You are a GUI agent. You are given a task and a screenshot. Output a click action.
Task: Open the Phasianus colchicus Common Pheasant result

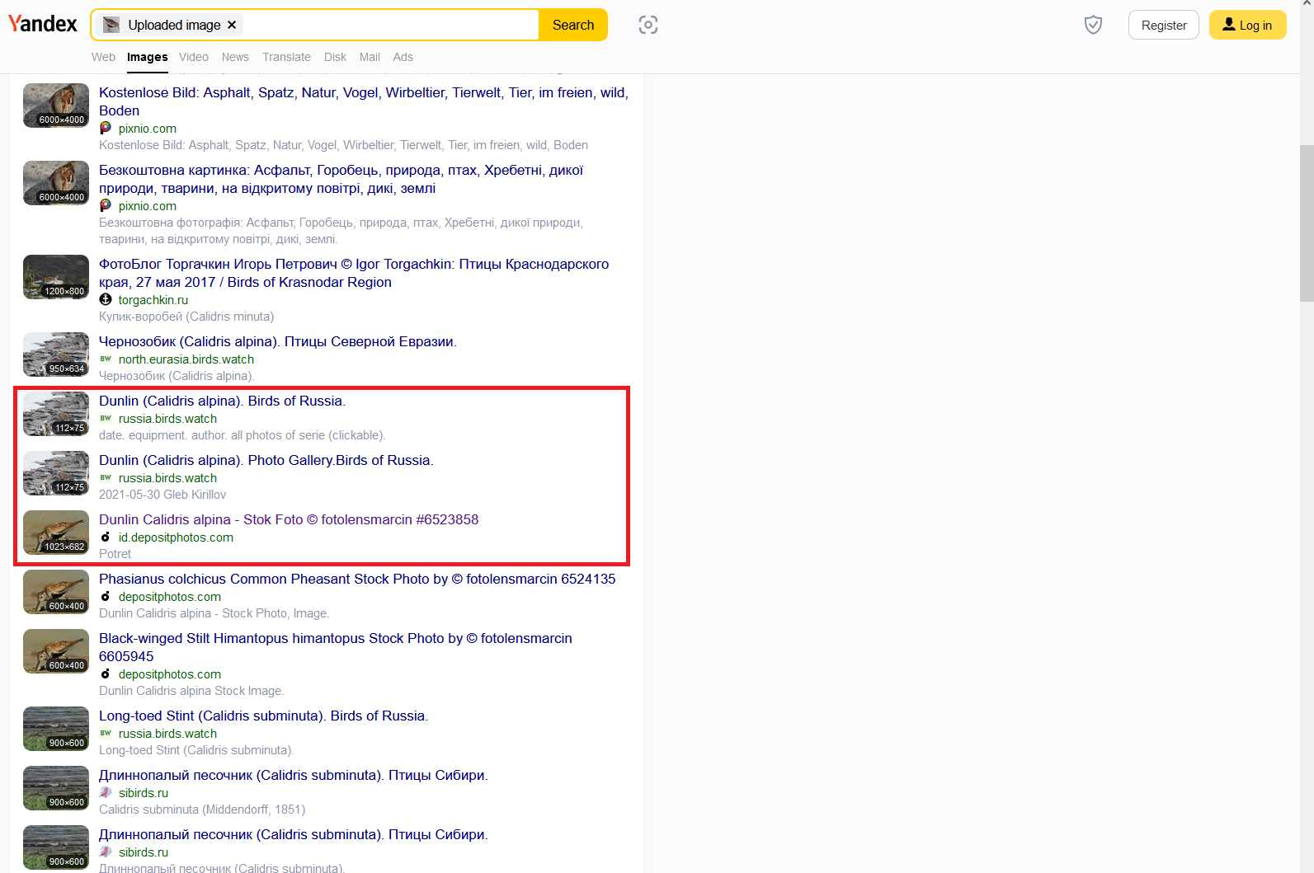coord(357,579)
